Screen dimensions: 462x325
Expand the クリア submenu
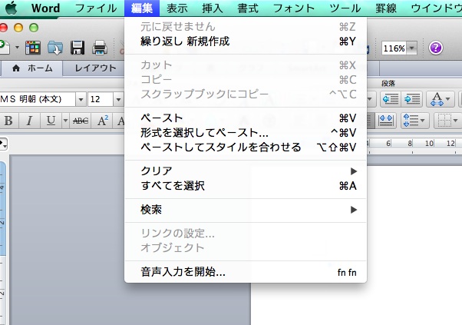246,171
